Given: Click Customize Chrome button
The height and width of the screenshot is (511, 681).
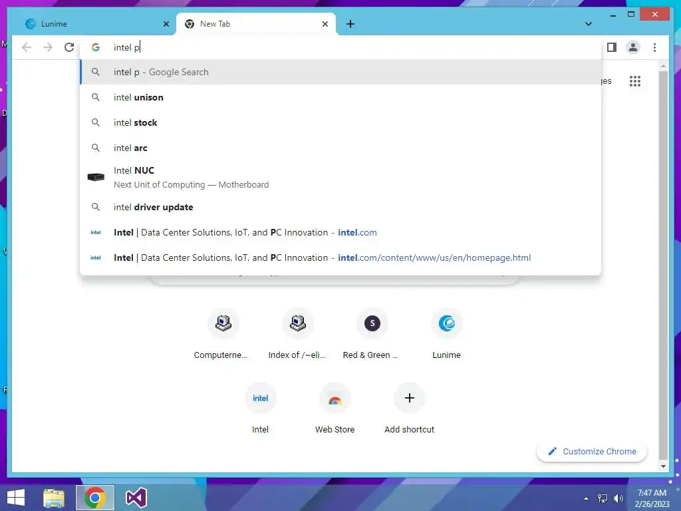Looking at the screenshot, I should tap(591, 452).
